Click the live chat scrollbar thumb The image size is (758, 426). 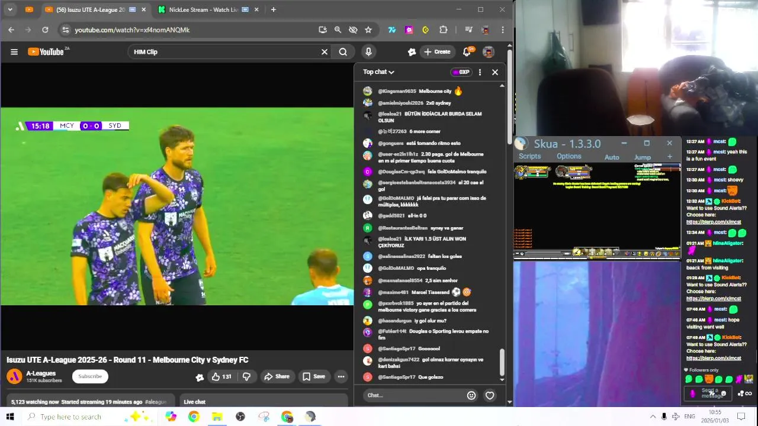502,362
